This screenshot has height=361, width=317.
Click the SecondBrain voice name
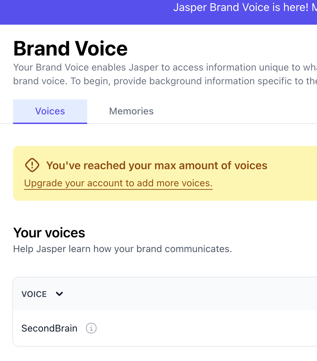coord(49,328)
